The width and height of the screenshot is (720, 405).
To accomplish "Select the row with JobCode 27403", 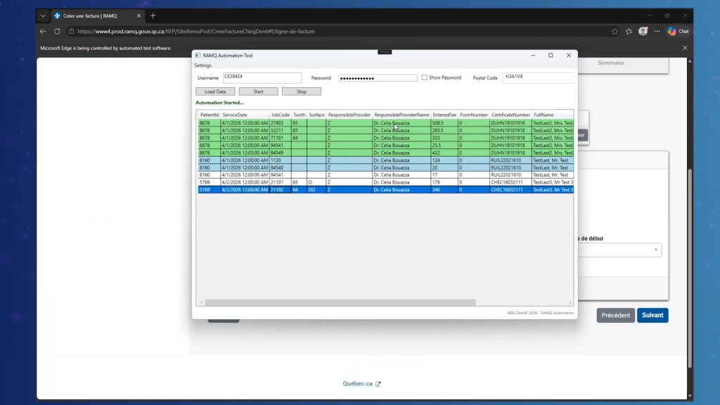I will [386, 123].
